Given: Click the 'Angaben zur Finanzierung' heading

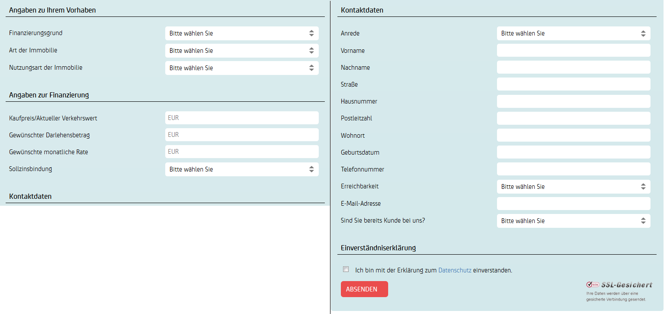Looking at the screenshot, I should click(49, 95).
